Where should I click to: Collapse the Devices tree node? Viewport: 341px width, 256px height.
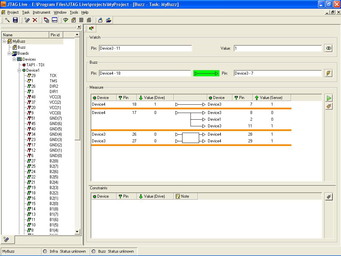tap(14, 59)
